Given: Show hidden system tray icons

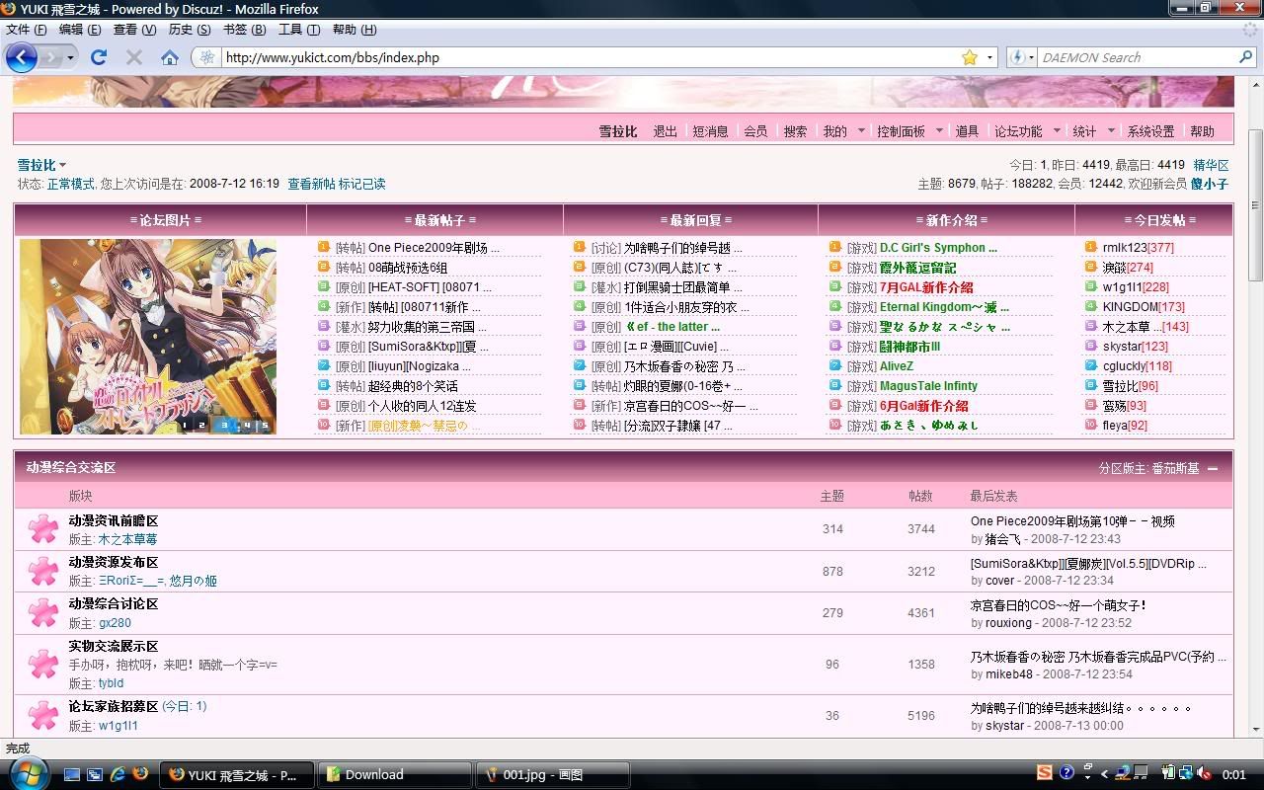Looking at the screenshot, I should pyautogui.click(x=1104, y=773).
